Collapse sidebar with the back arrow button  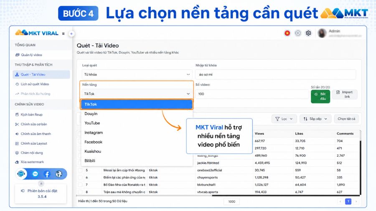point(71,34)
